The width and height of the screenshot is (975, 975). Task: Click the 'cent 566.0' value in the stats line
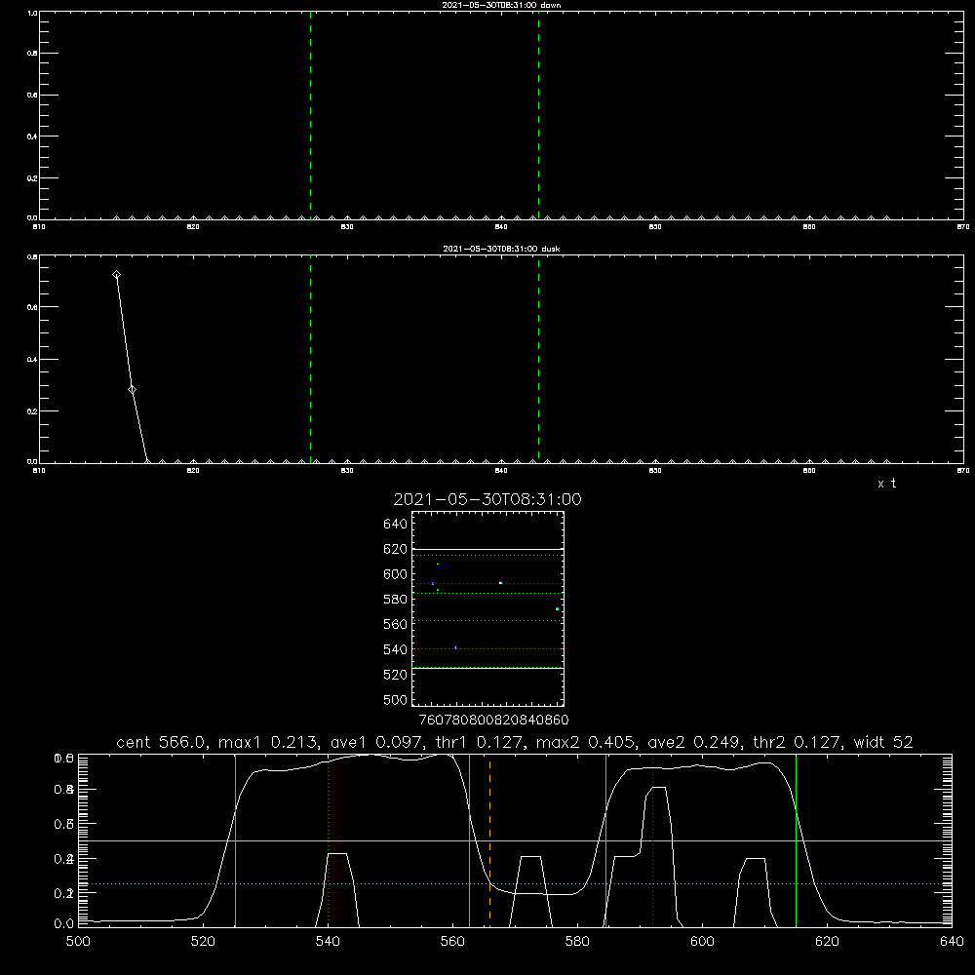click(162, 742)
